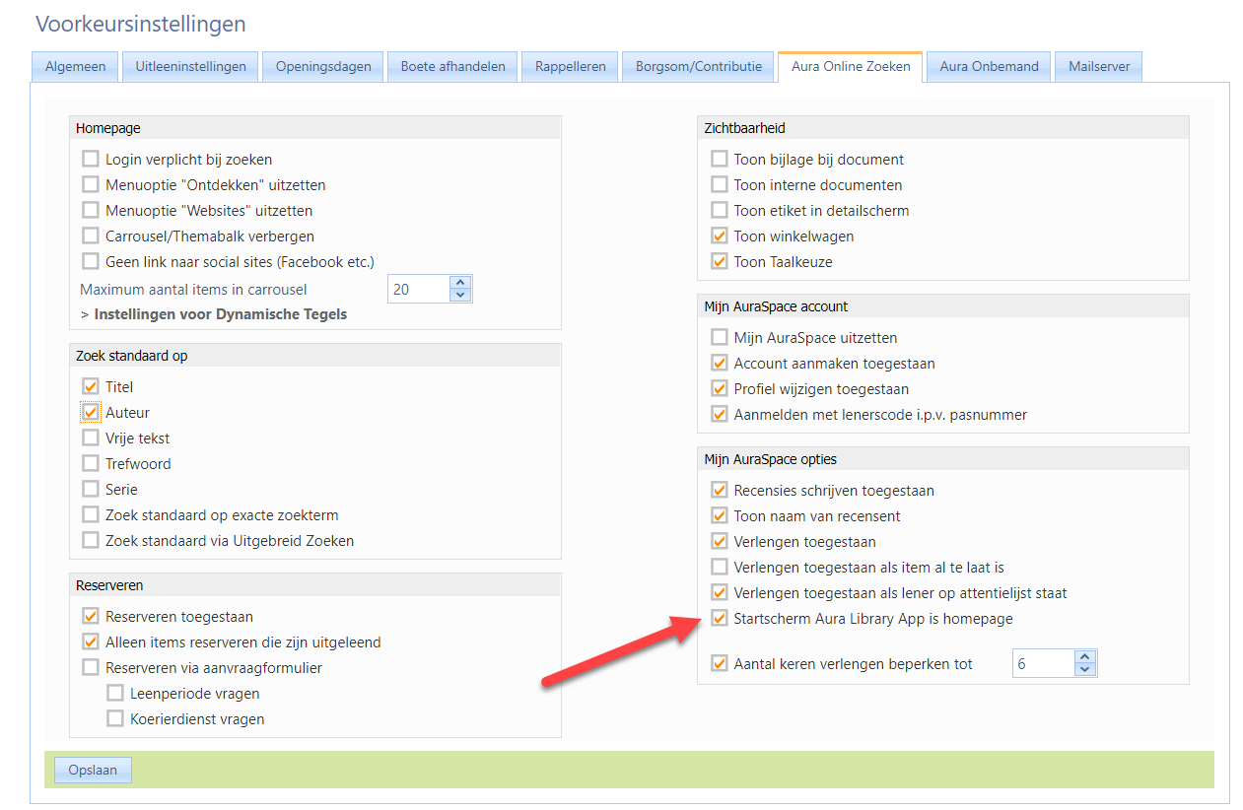Toggle "Startscherm Aura Library App is homepage"

pos(720,619)
